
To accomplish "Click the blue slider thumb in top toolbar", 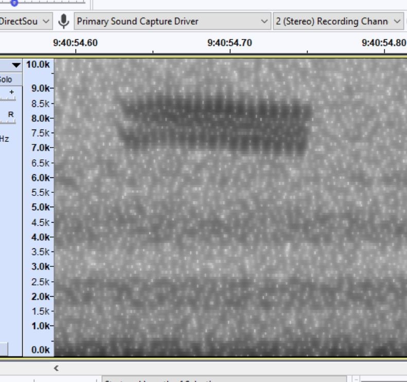I will [14, 3].
